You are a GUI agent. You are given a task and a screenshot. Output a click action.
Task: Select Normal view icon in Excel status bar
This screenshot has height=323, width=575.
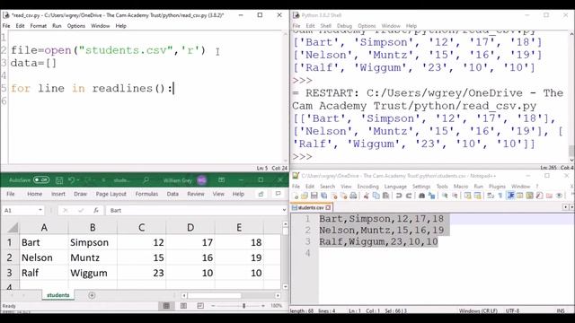coord(166,305)
